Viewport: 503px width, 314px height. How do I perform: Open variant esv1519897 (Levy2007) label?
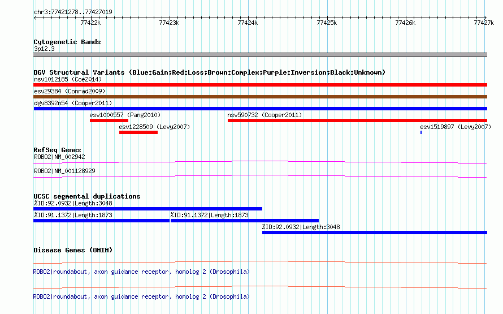[x=456, y=127]
